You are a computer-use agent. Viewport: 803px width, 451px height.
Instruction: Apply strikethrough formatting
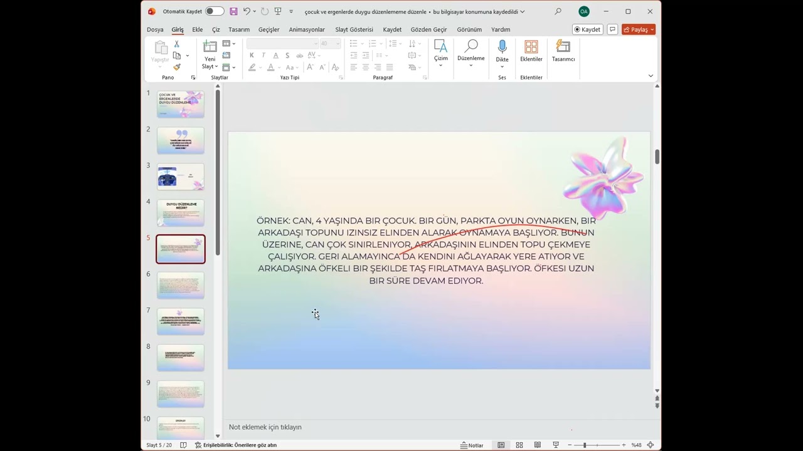299,55
